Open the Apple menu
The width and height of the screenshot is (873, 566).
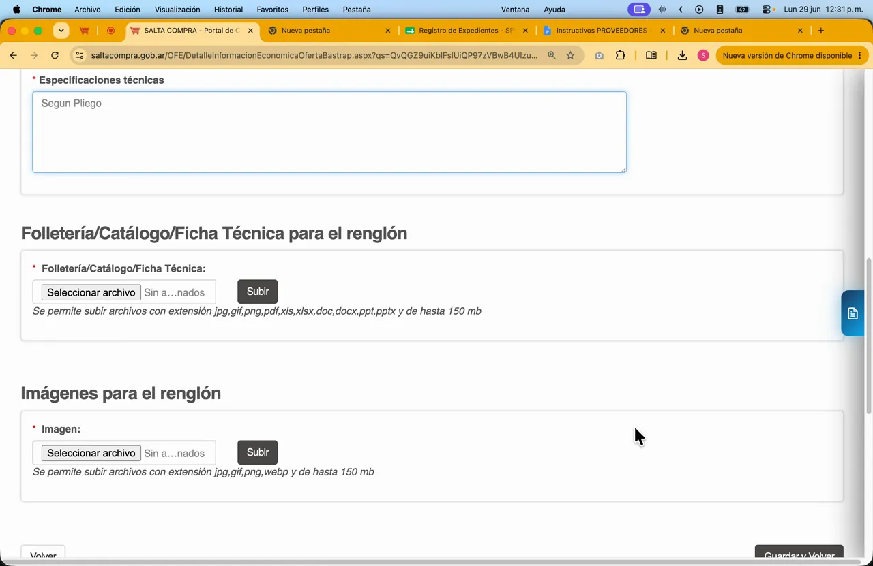(16, 10)
